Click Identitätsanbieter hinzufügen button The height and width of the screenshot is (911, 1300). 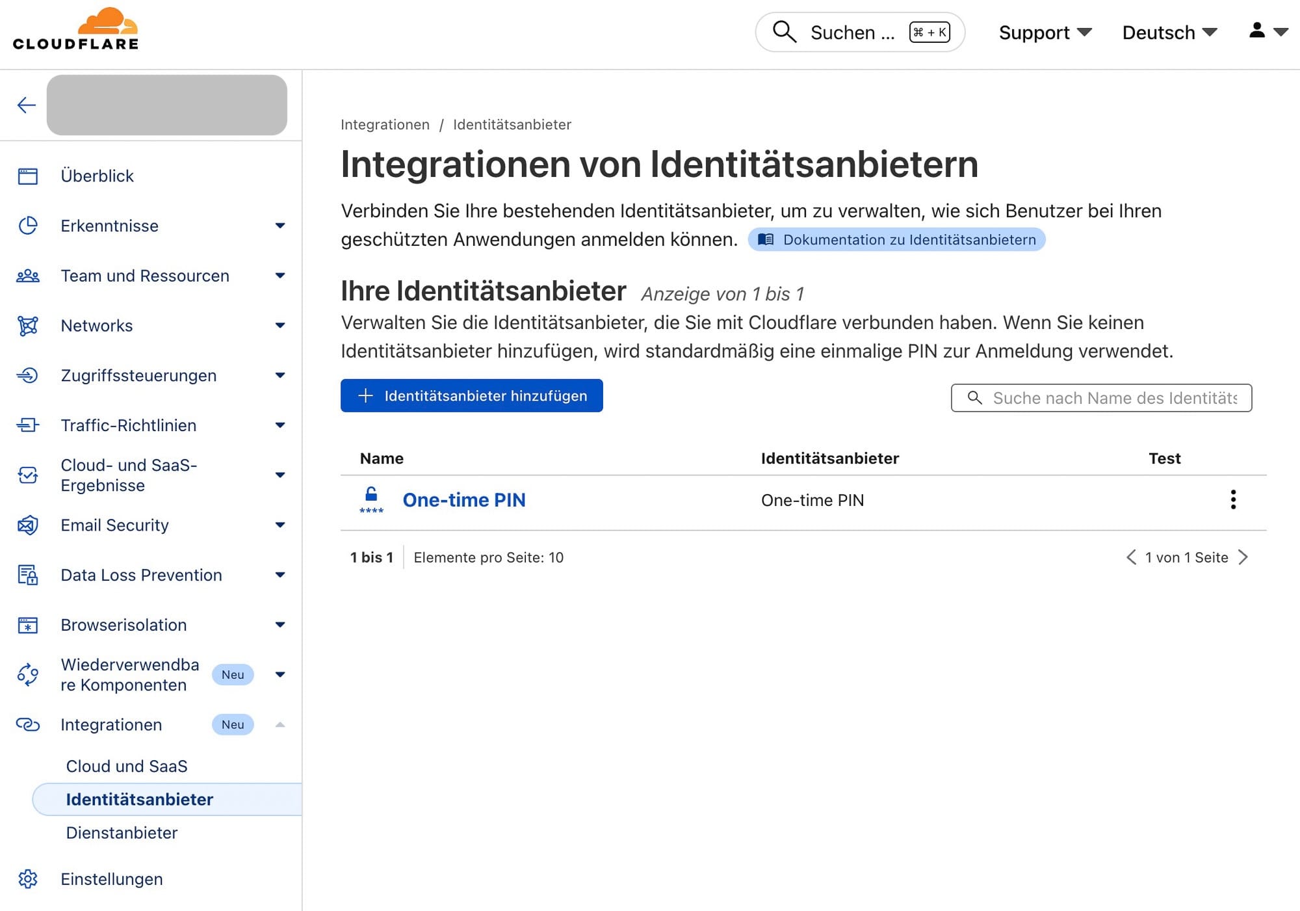(x=471, y=395)
